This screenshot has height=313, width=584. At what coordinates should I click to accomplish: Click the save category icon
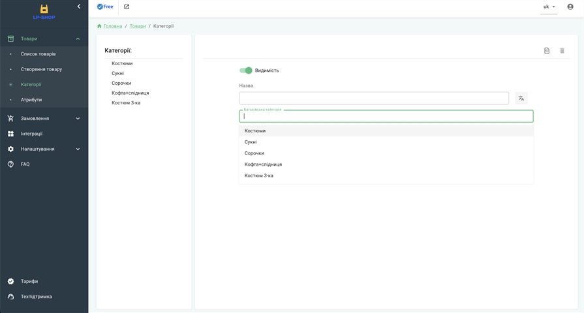(547, 51)
